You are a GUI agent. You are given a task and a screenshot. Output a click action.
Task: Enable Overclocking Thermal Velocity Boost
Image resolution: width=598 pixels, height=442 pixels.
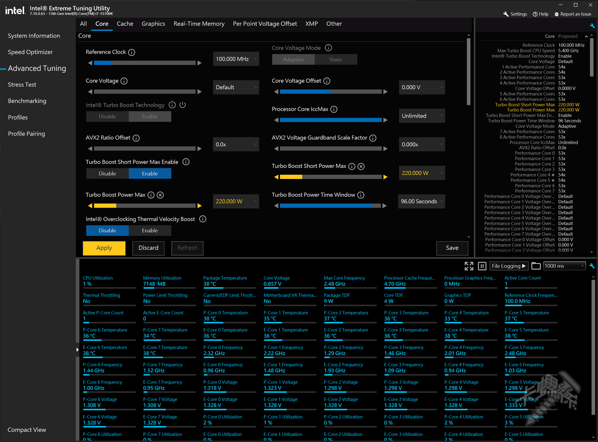(150, 231)
